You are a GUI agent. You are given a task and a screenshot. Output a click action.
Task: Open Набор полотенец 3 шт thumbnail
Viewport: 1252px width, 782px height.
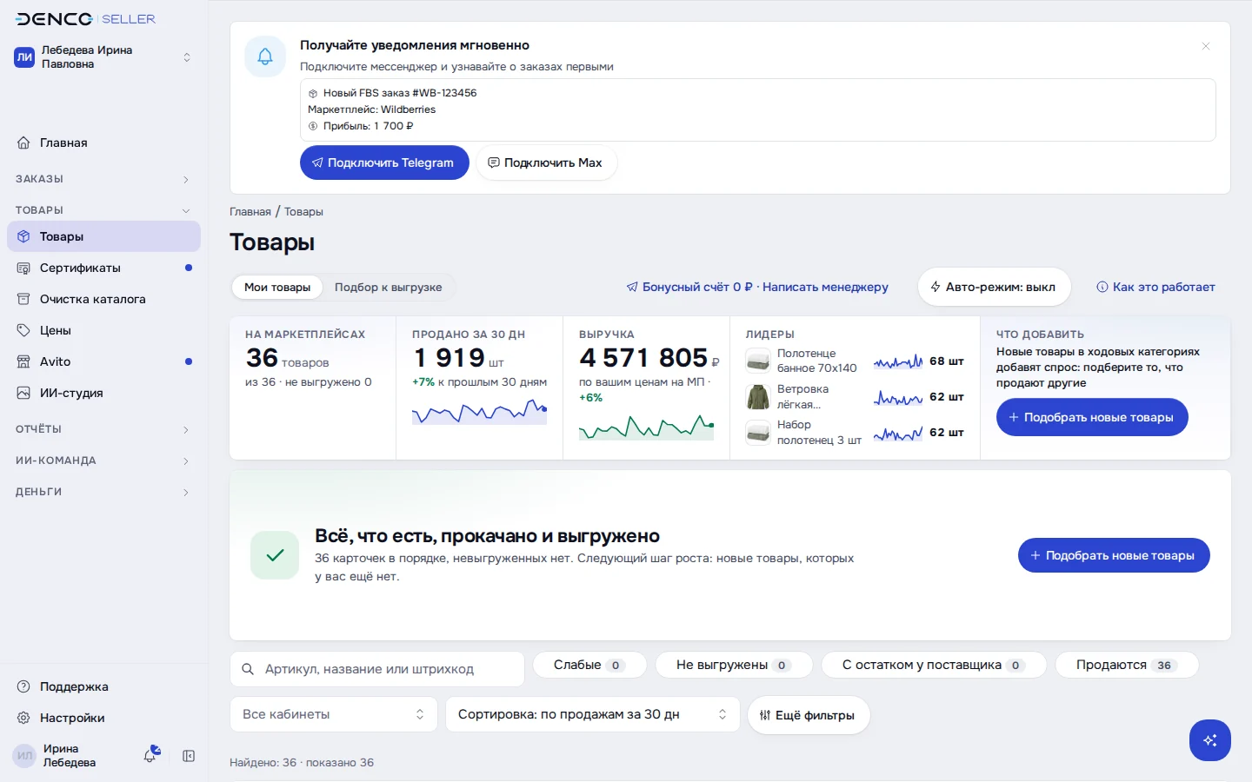pyautogui.click(x=758, y=432)
